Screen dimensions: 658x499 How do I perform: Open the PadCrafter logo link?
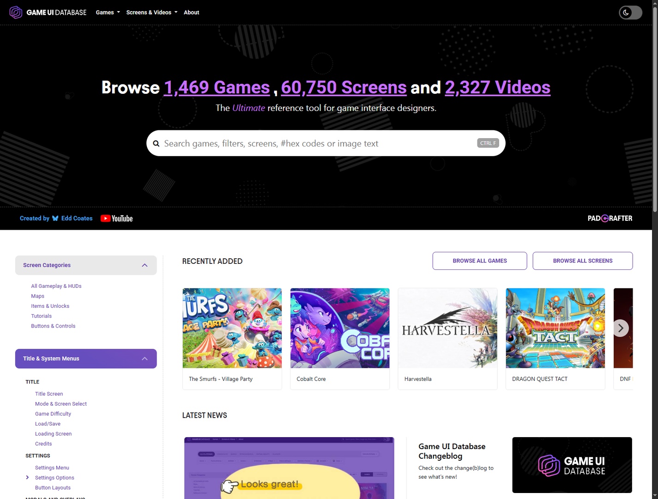click(610, 219)
